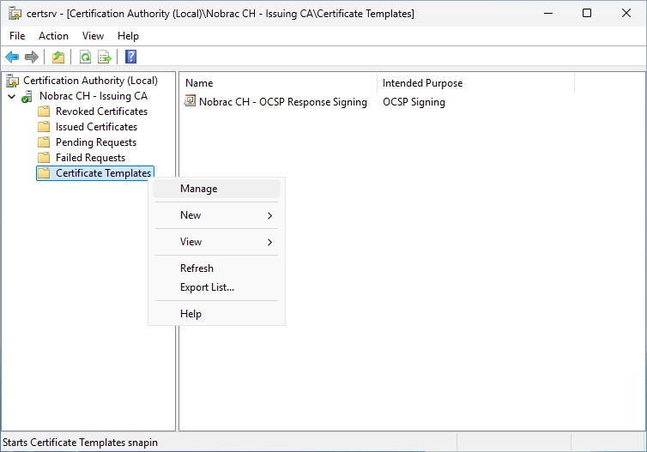The image size is (647, 452).
Task: Collapse the Nobrac CH - Issuing CA node
Action: click(12, 97)
